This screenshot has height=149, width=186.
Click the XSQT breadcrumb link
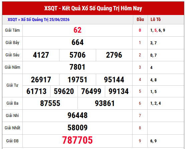(12, 20)
